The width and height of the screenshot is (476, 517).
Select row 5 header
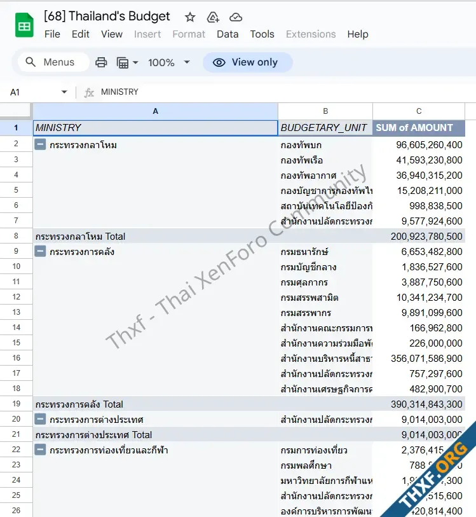pyautogui.click(x=16, y=190)
